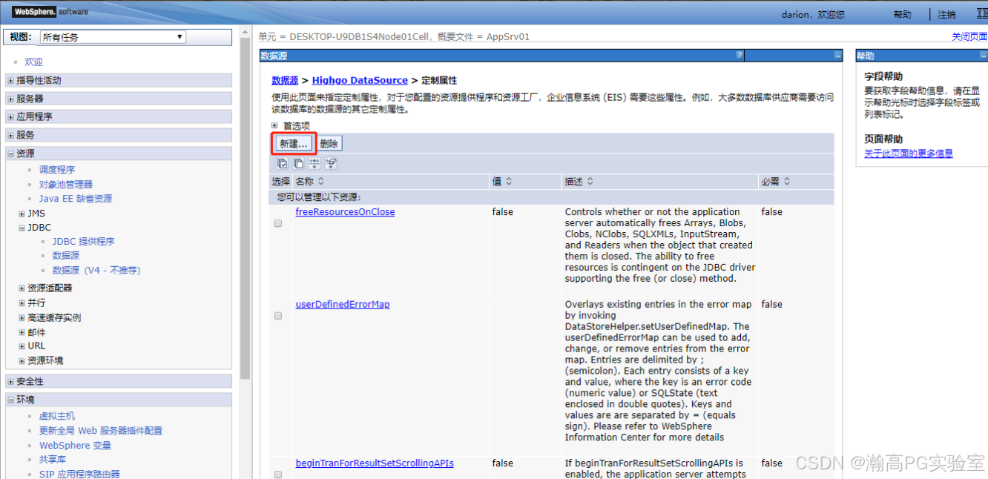Expand the 邮件 tree node
The width and height of the screenshot is (988, 479).
(22, 332)
